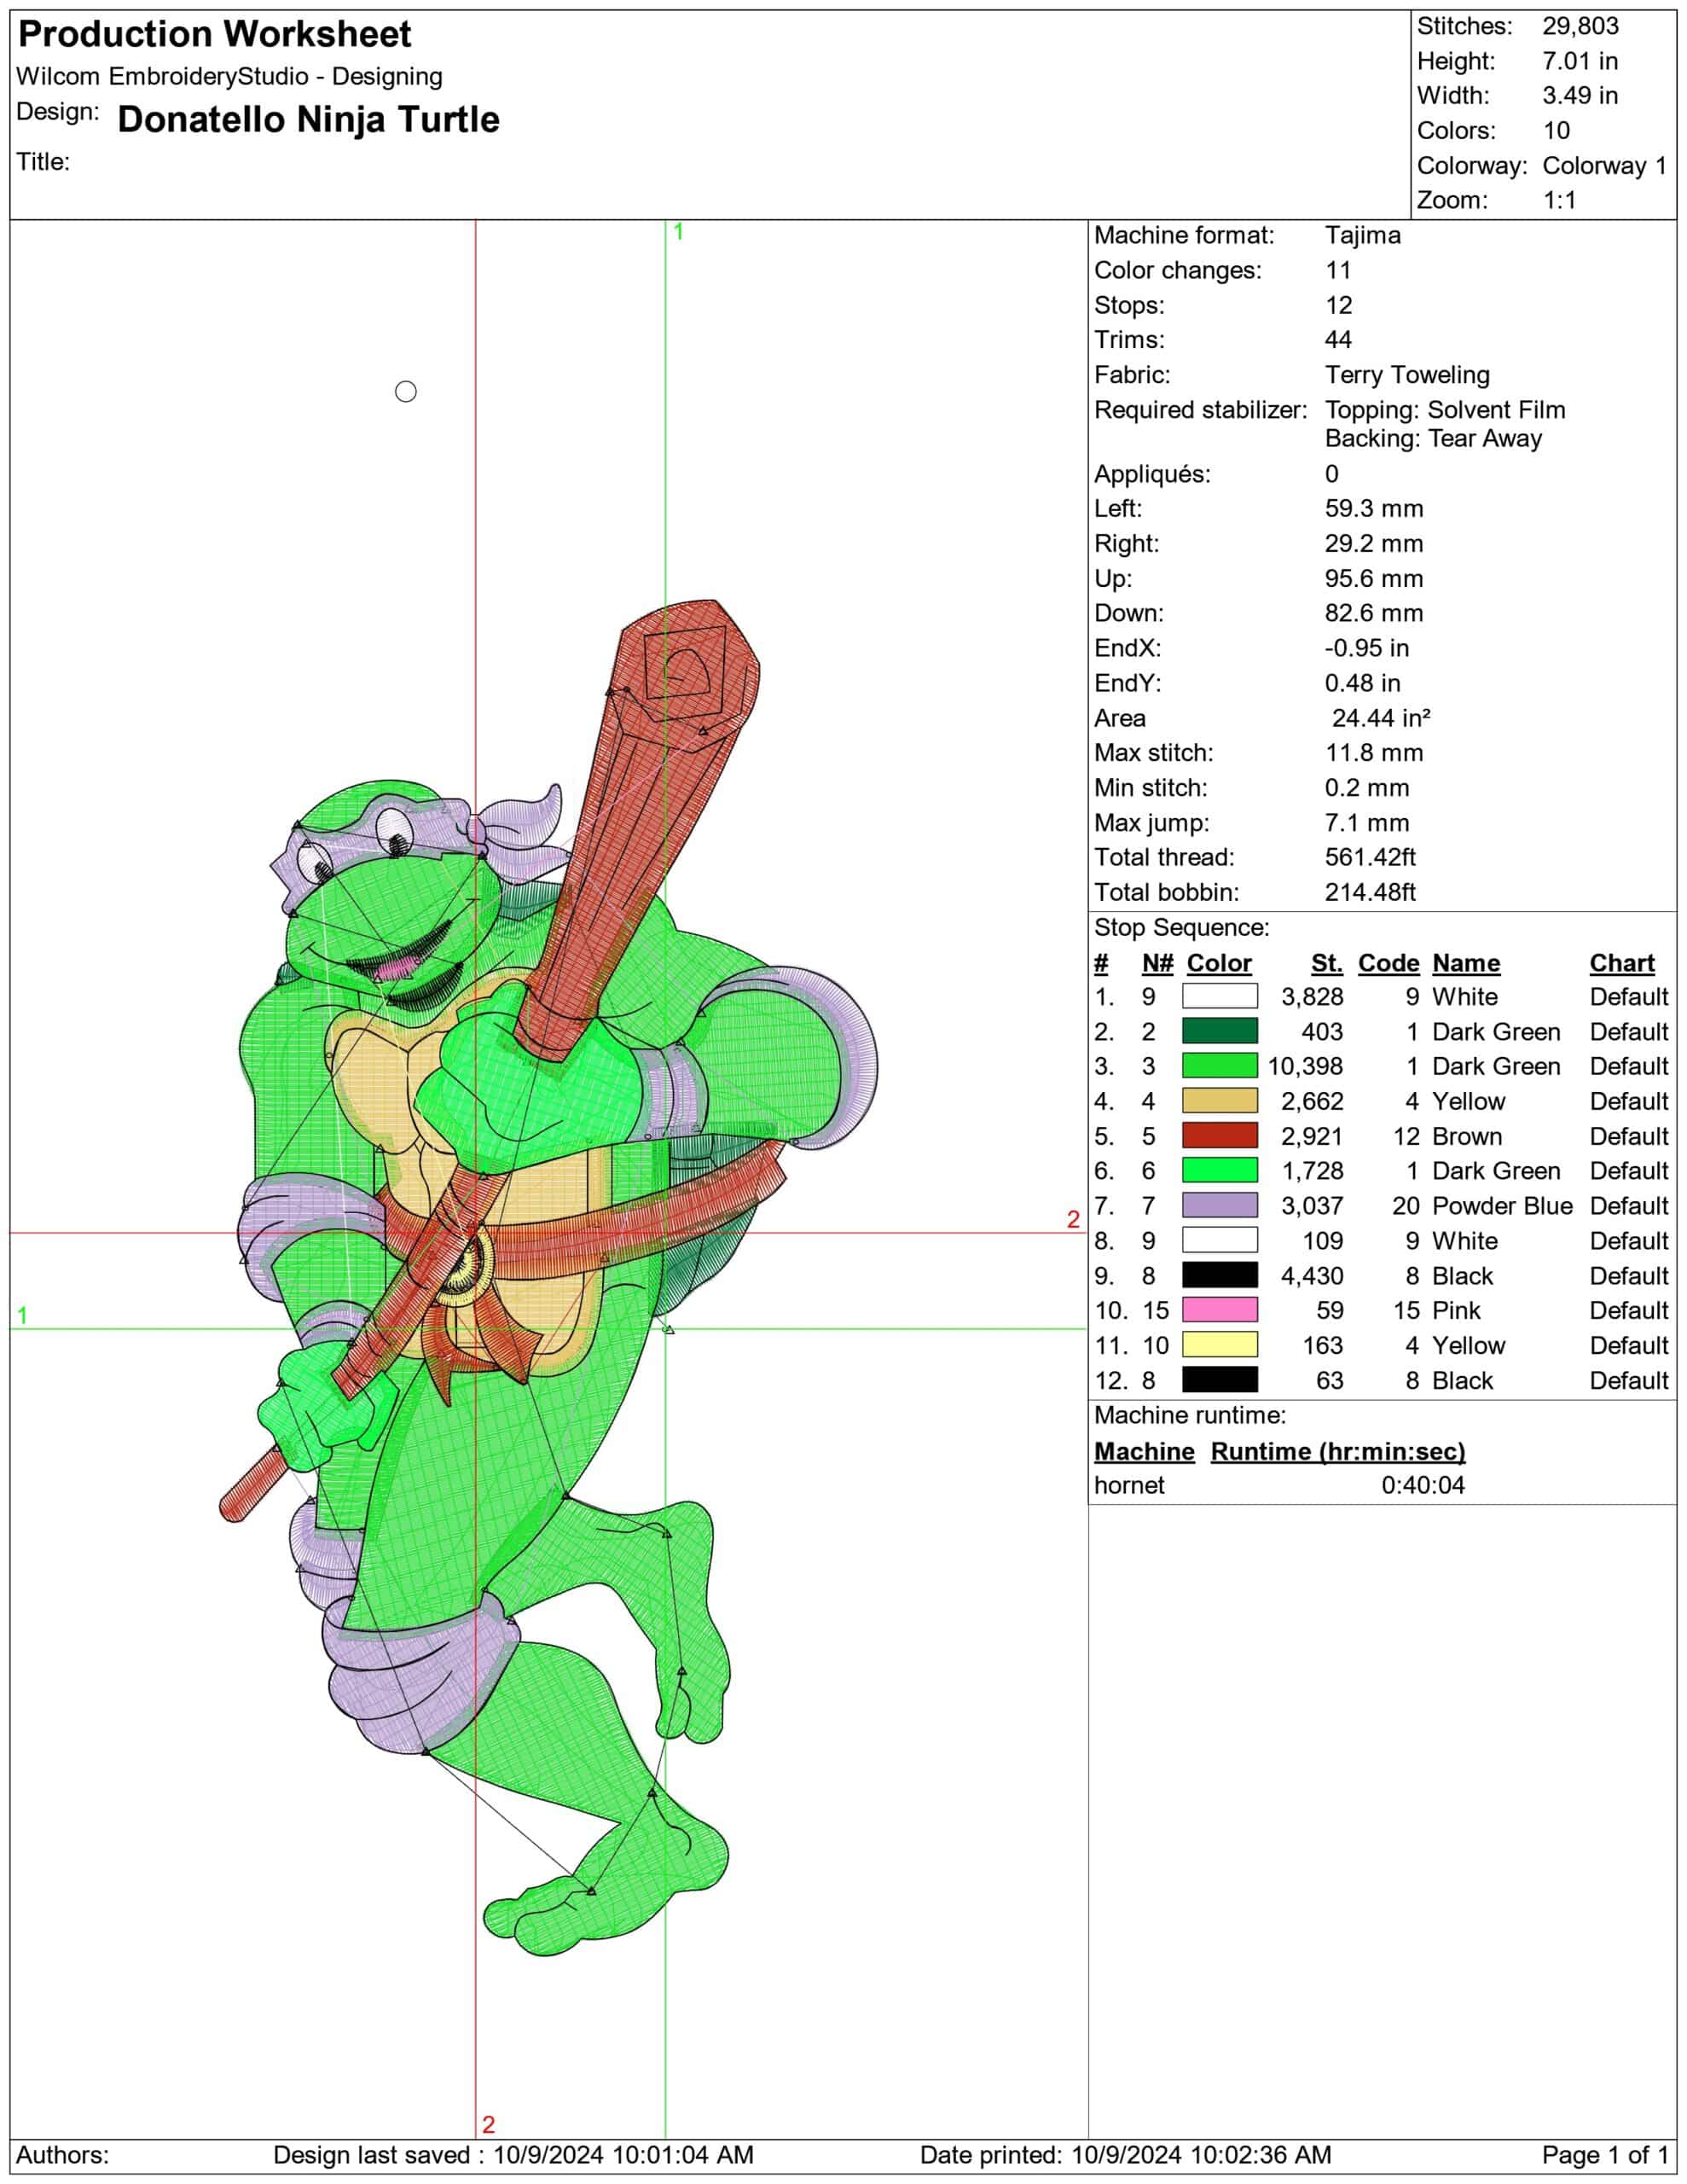Image resolution: width=1687 pixels, height=2184 pixels.
Task: Click the Donatello turtle design preview
Action: point(549,1277)
